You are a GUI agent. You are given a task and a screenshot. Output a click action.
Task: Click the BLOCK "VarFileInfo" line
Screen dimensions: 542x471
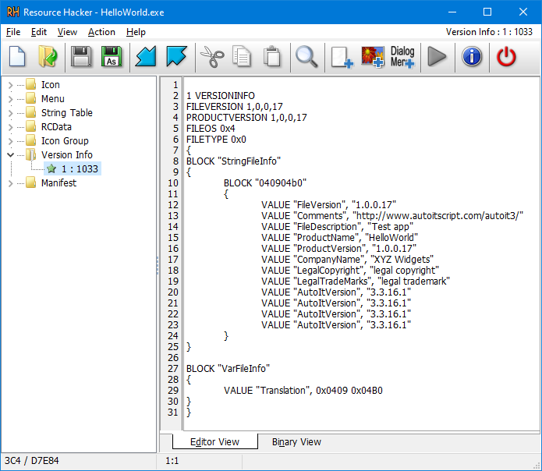click(x=228, y=369)
